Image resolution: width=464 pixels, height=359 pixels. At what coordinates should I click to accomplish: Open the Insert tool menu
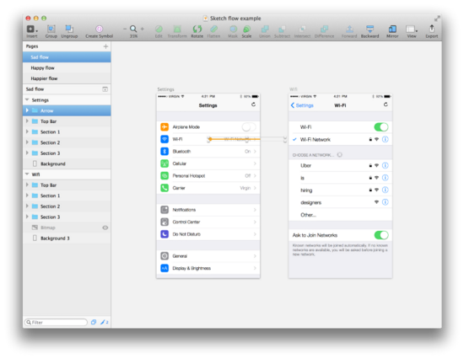coord(32,29)
